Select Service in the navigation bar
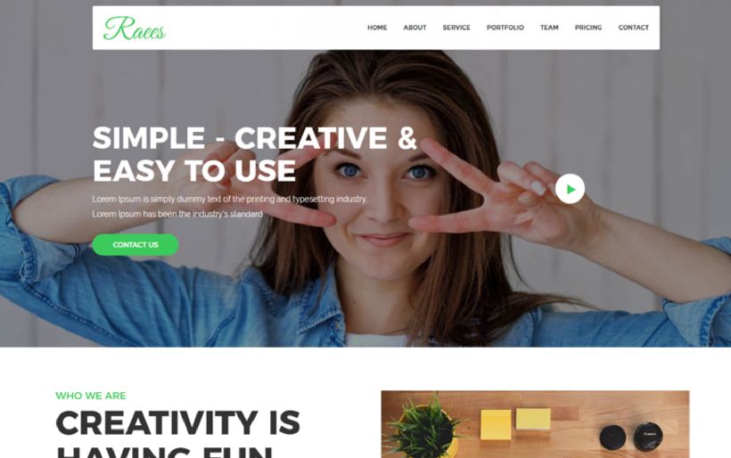Screen dimensions: 731x458 coord(456,28)
